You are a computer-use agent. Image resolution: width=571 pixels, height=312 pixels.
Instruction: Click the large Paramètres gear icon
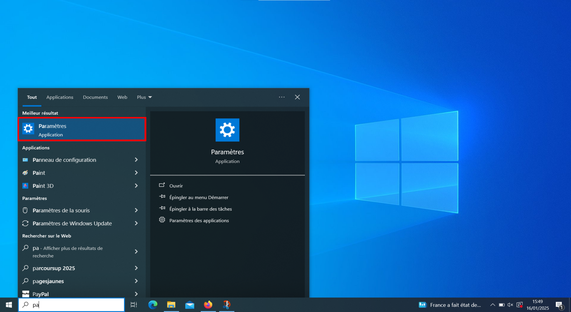(x=227, y=130)
